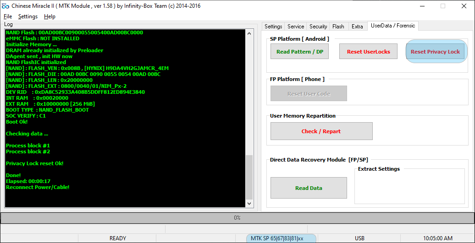Open the Help menu
This screenshot has width=475, height=243.
50,16
